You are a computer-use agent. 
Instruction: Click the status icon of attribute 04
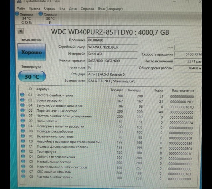pos(23,105)
